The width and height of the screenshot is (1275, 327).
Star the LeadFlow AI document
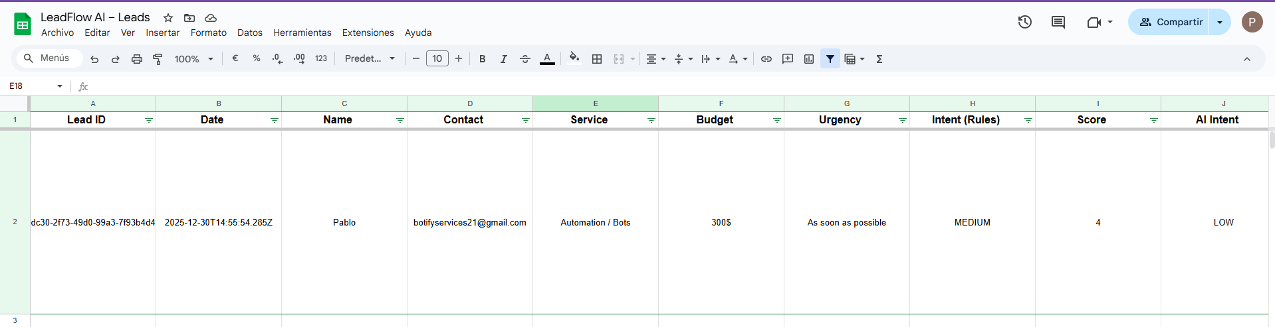tap(168, 18)
